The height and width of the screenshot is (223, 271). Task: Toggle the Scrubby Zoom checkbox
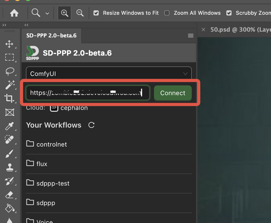(x=229, y=13)
